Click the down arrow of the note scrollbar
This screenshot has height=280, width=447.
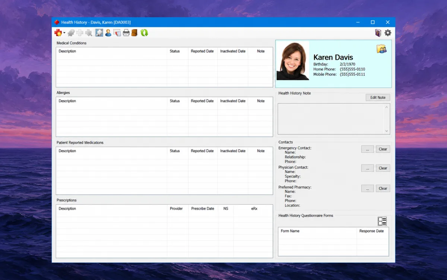coord(387,131)
